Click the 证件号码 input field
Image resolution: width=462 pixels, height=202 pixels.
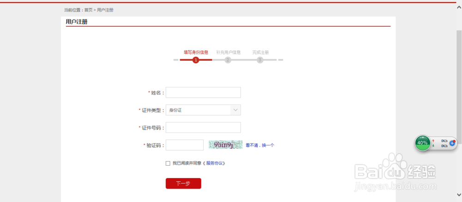(203, 127)
